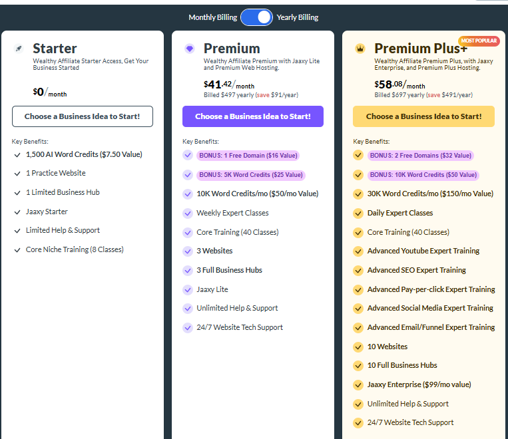
Task: Click purple check beside 1 Free Domain bonus
Action: 188,155
